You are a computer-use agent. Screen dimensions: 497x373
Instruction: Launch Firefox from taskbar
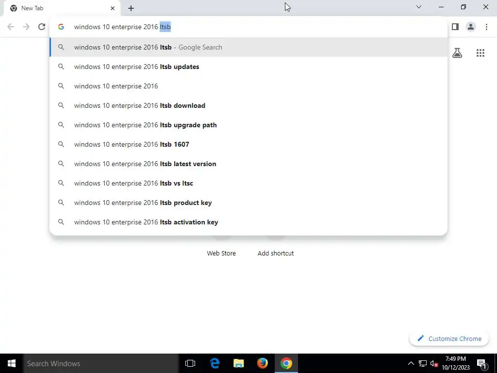point(262,363)
